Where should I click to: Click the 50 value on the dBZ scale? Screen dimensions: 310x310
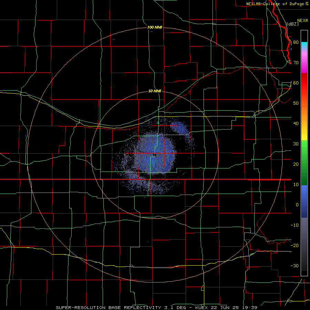coord(296,103)
